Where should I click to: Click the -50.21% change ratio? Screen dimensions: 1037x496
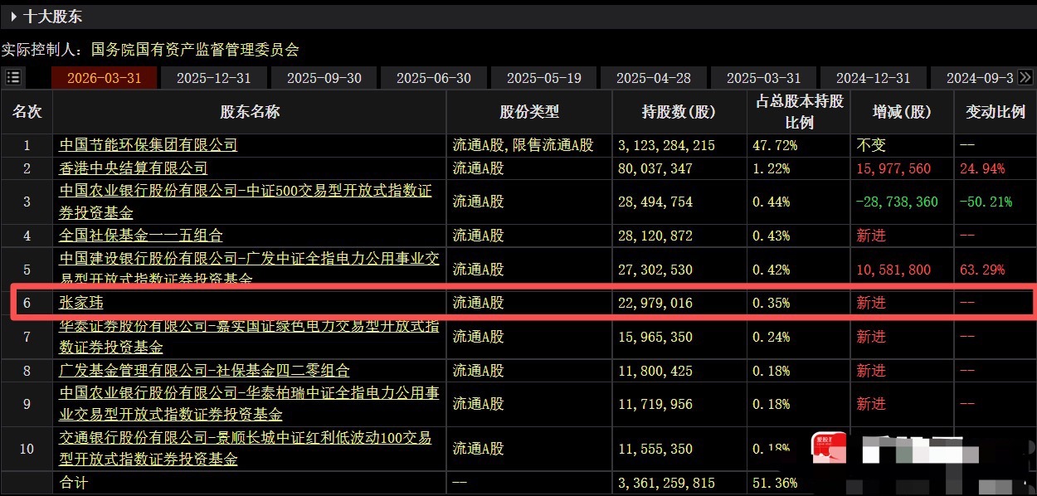coord(986,202)
